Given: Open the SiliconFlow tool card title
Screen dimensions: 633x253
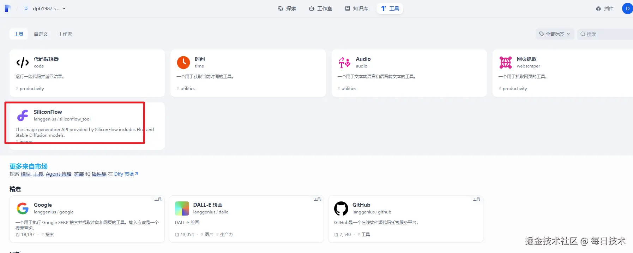Looking at the screenshot, I should tap(48, 112).
